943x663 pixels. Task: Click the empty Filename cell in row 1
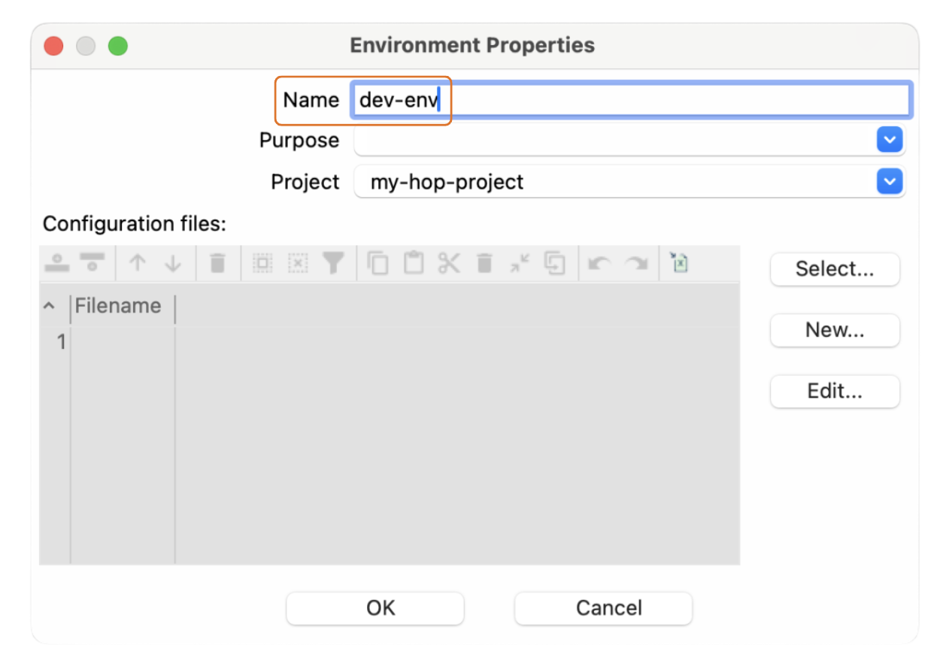point(123,343)
